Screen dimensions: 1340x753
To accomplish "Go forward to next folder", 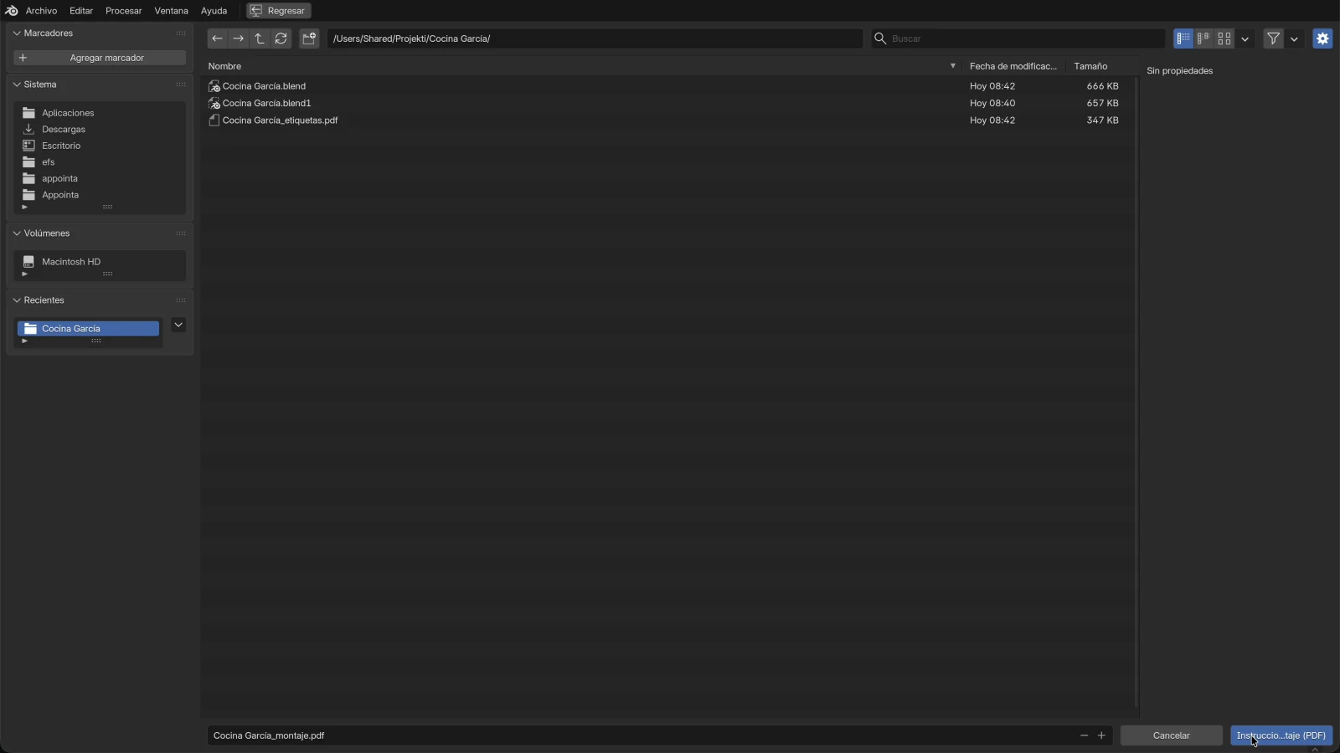I will [239, 38].
